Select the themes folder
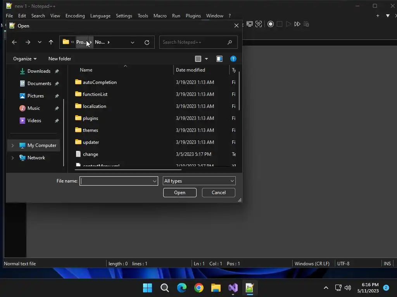Screen dimensions: 397x297 [x=90, y=130]
